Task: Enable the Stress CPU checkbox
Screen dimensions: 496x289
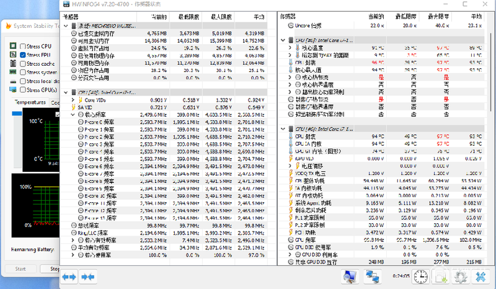Action: (23, 47)
